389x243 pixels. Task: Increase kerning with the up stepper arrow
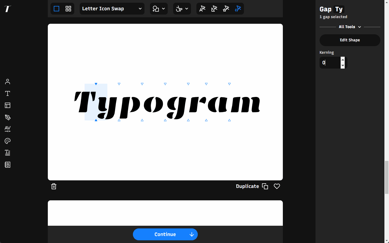(343, 60)
